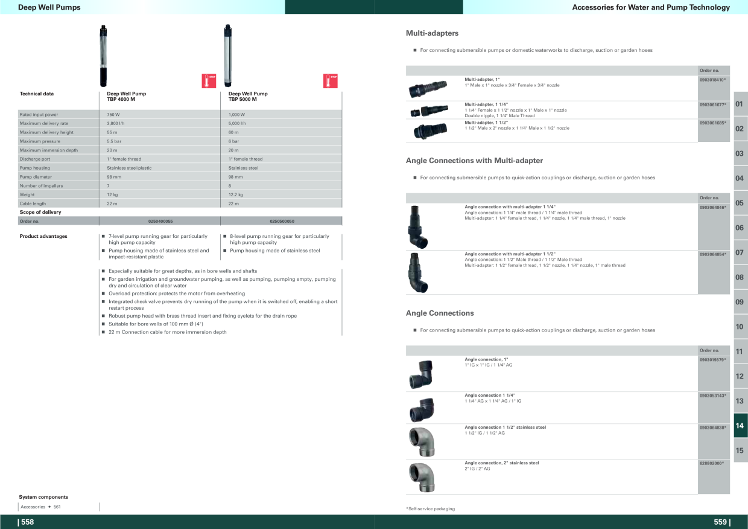The image size is (748, 529).
Task: Click the Multi-adapters section heading
Action: [432, 33]
